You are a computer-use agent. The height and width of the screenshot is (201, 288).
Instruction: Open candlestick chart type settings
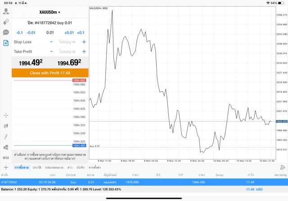pos(6,126)
